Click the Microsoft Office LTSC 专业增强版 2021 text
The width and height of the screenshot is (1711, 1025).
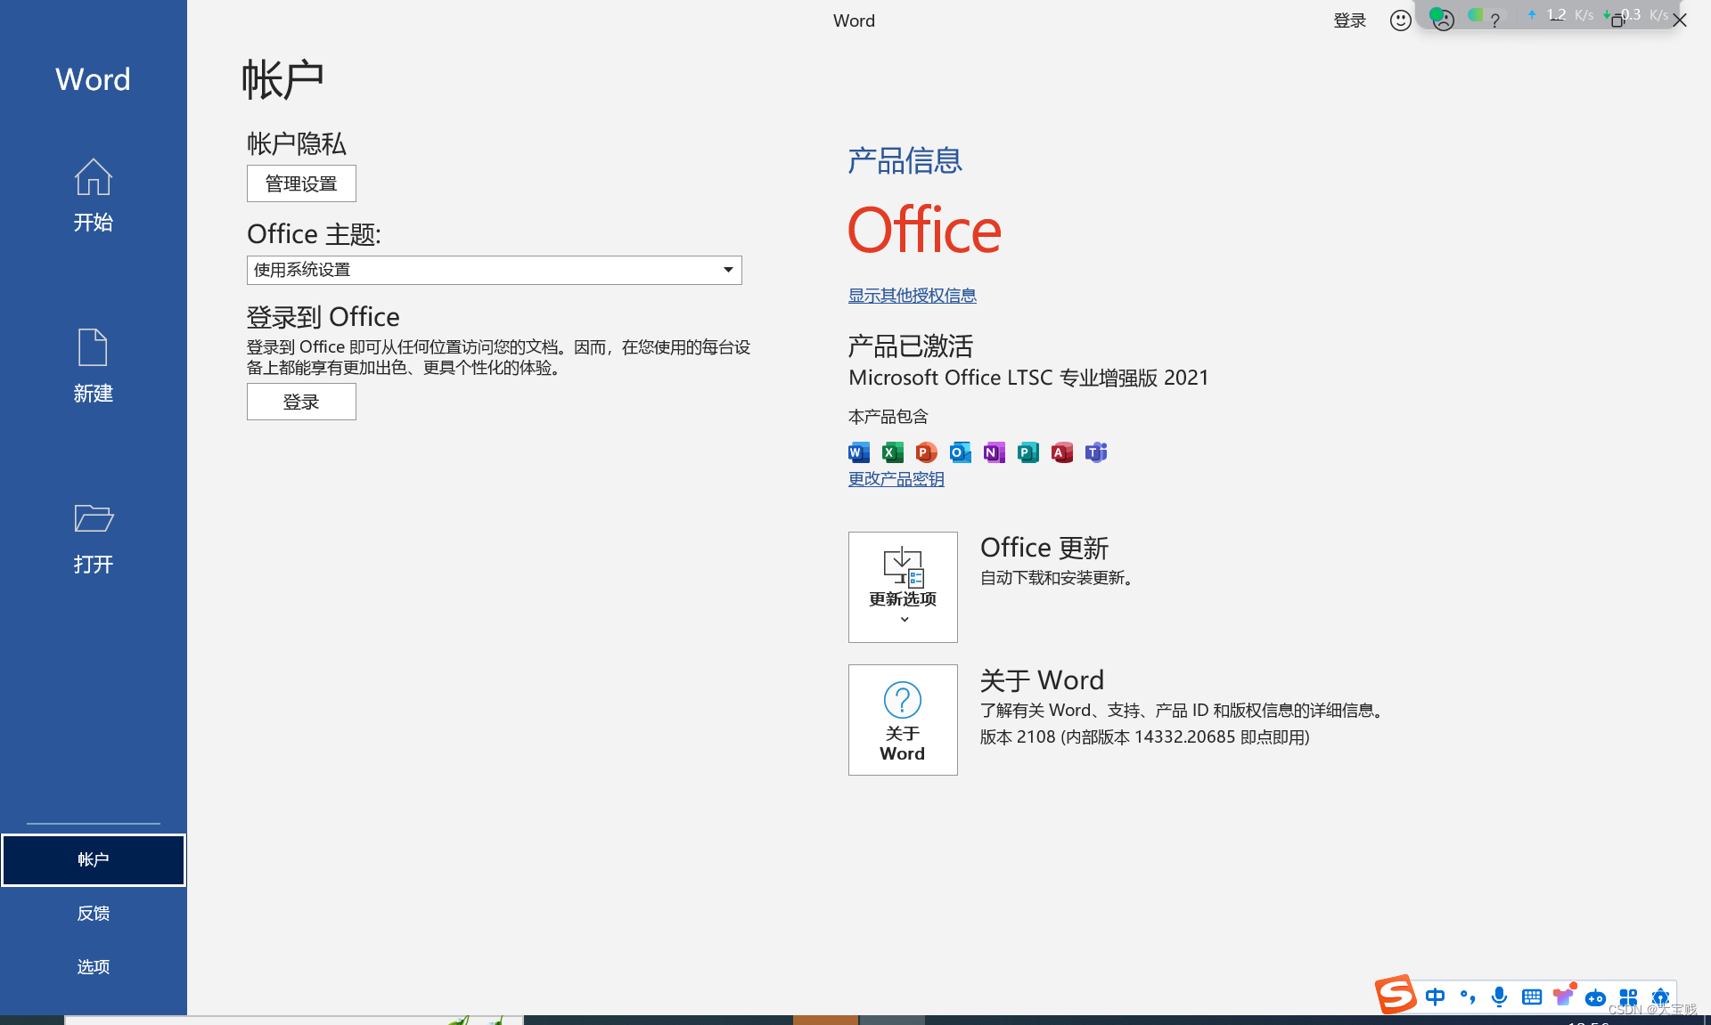click(x=1028, y=378)
